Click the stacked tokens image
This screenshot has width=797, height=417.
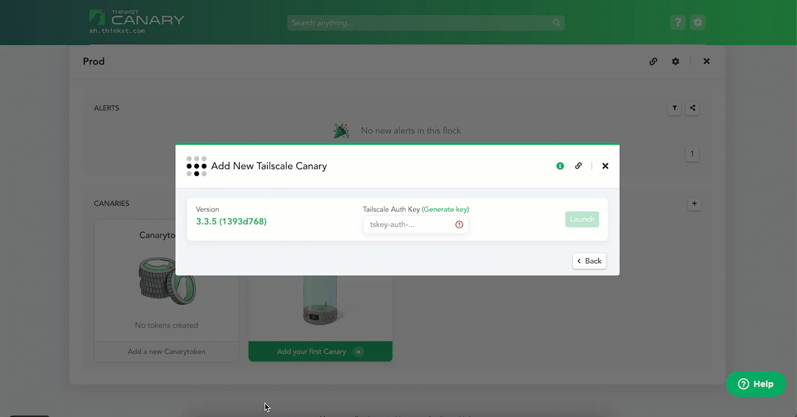click(167, 281)
